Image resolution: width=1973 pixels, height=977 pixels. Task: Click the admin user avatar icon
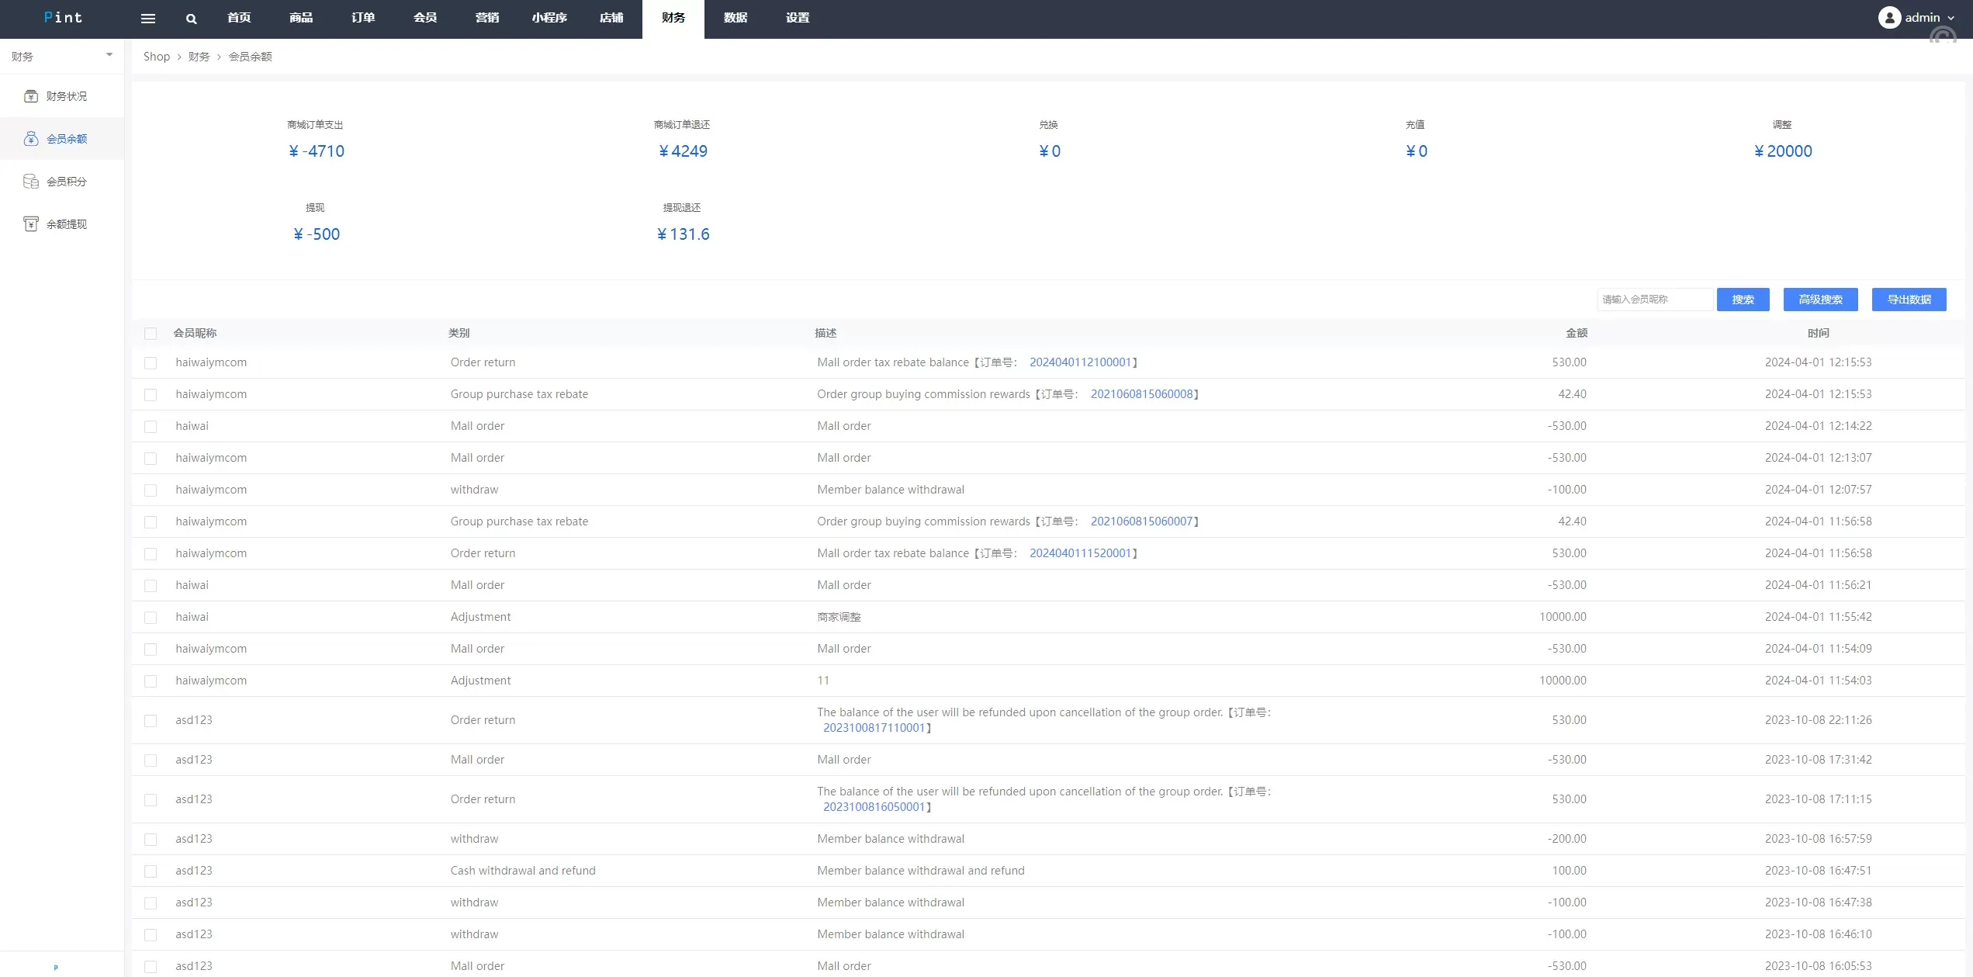pos(1889,17)
